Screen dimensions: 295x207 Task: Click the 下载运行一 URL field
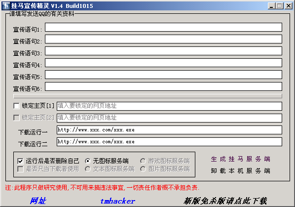tap(169, 130)
